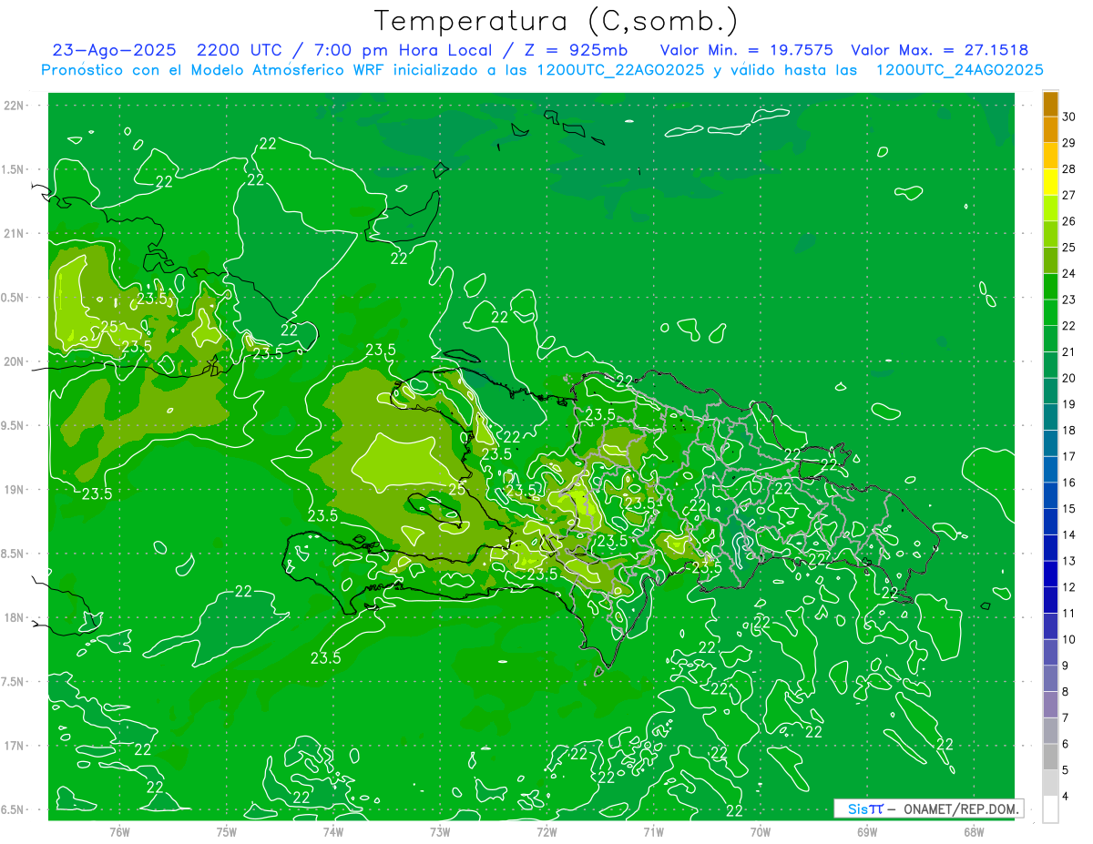
Task: Click the "72W" longitude label
Action: pos(546,831)
